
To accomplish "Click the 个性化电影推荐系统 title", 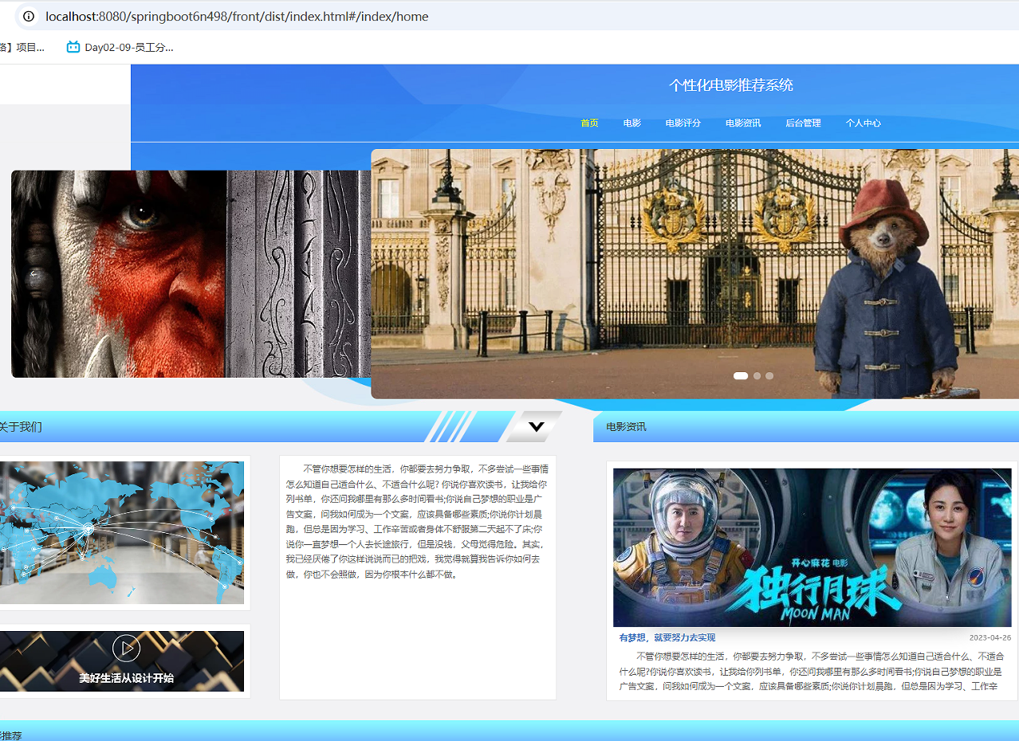I will pyautogui.click(x=731, y=85).
